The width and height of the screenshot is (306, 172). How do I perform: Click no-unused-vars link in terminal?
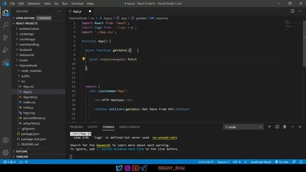164,138
